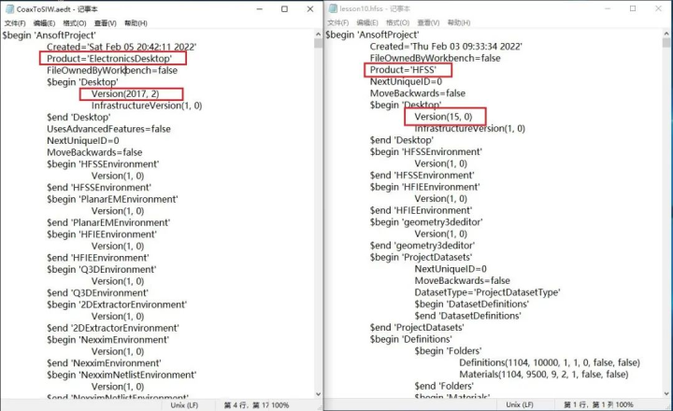Image resolution: width=673 pixels, height=411 pixels.
Task: Click line Product='HFSS' in right window
Action: click(403, 70)
